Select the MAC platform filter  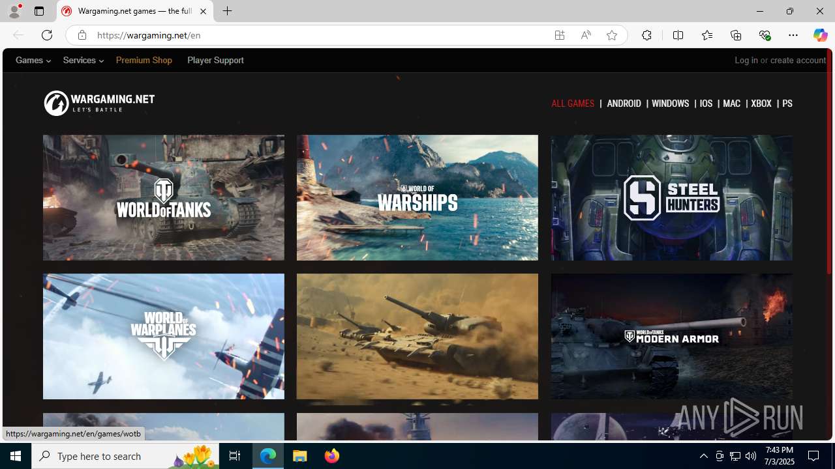(x=731, y=104)
